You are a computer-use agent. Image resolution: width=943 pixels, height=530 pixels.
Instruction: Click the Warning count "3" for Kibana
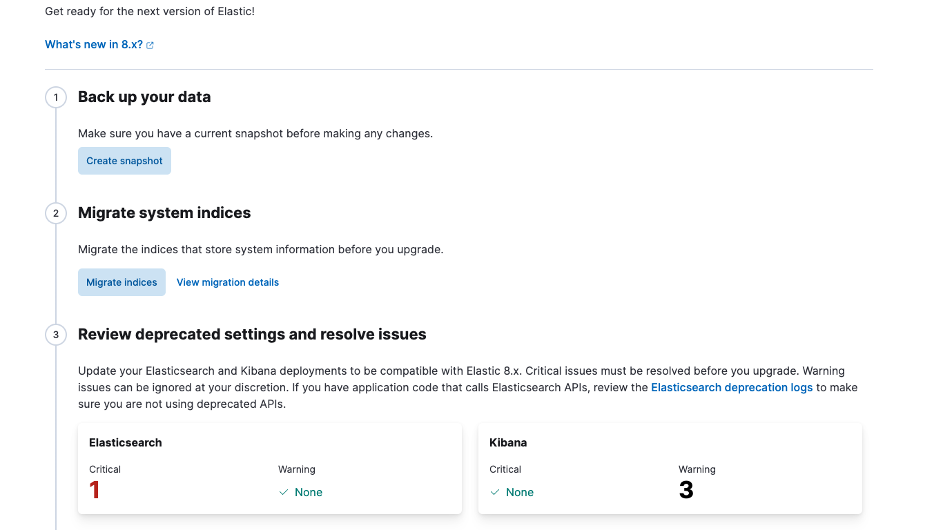[685, 489]
